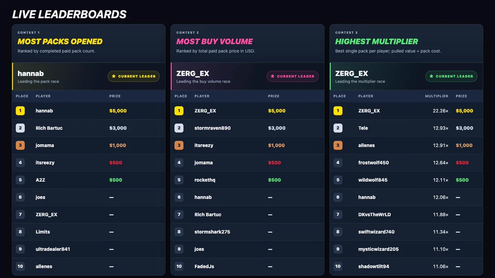Select jomama in Most Packs Opened table

click(45, 145)
